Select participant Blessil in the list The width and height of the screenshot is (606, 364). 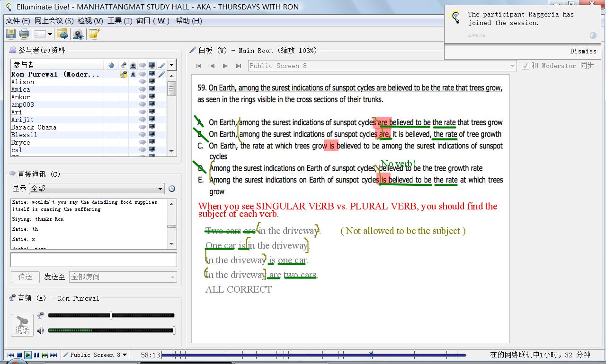click(x=24, y=135)
